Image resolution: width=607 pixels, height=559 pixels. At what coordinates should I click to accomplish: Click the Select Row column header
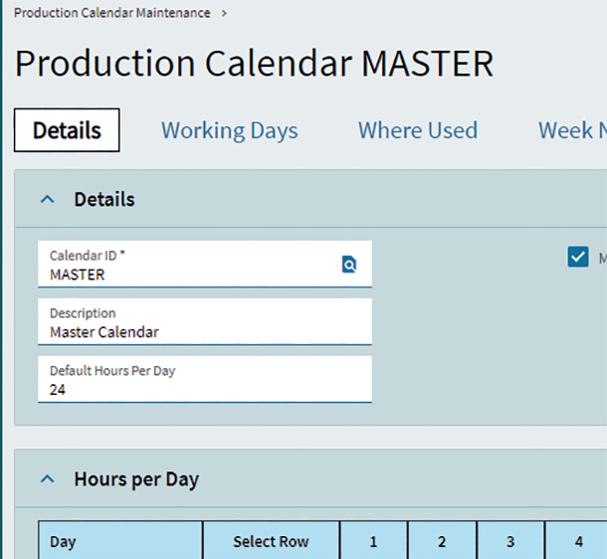tap(271, 542)
